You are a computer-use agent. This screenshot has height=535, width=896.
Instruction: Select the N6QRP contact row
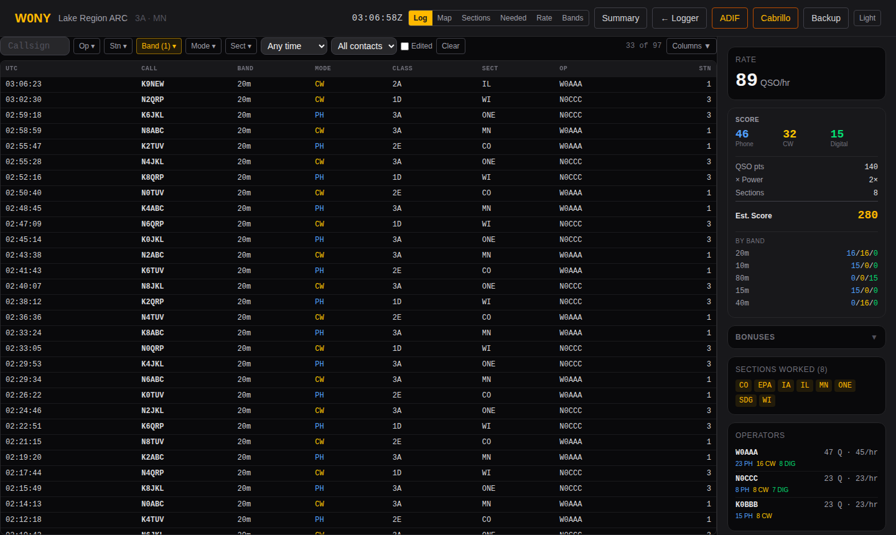(358, 224)
